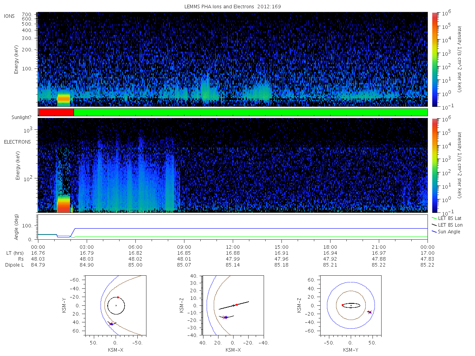Viewport: 475px width, 356px height.
Task: Click the spacecraft marker in KSM-Y KSM-Z plot
Action: (x=370, y=312)
